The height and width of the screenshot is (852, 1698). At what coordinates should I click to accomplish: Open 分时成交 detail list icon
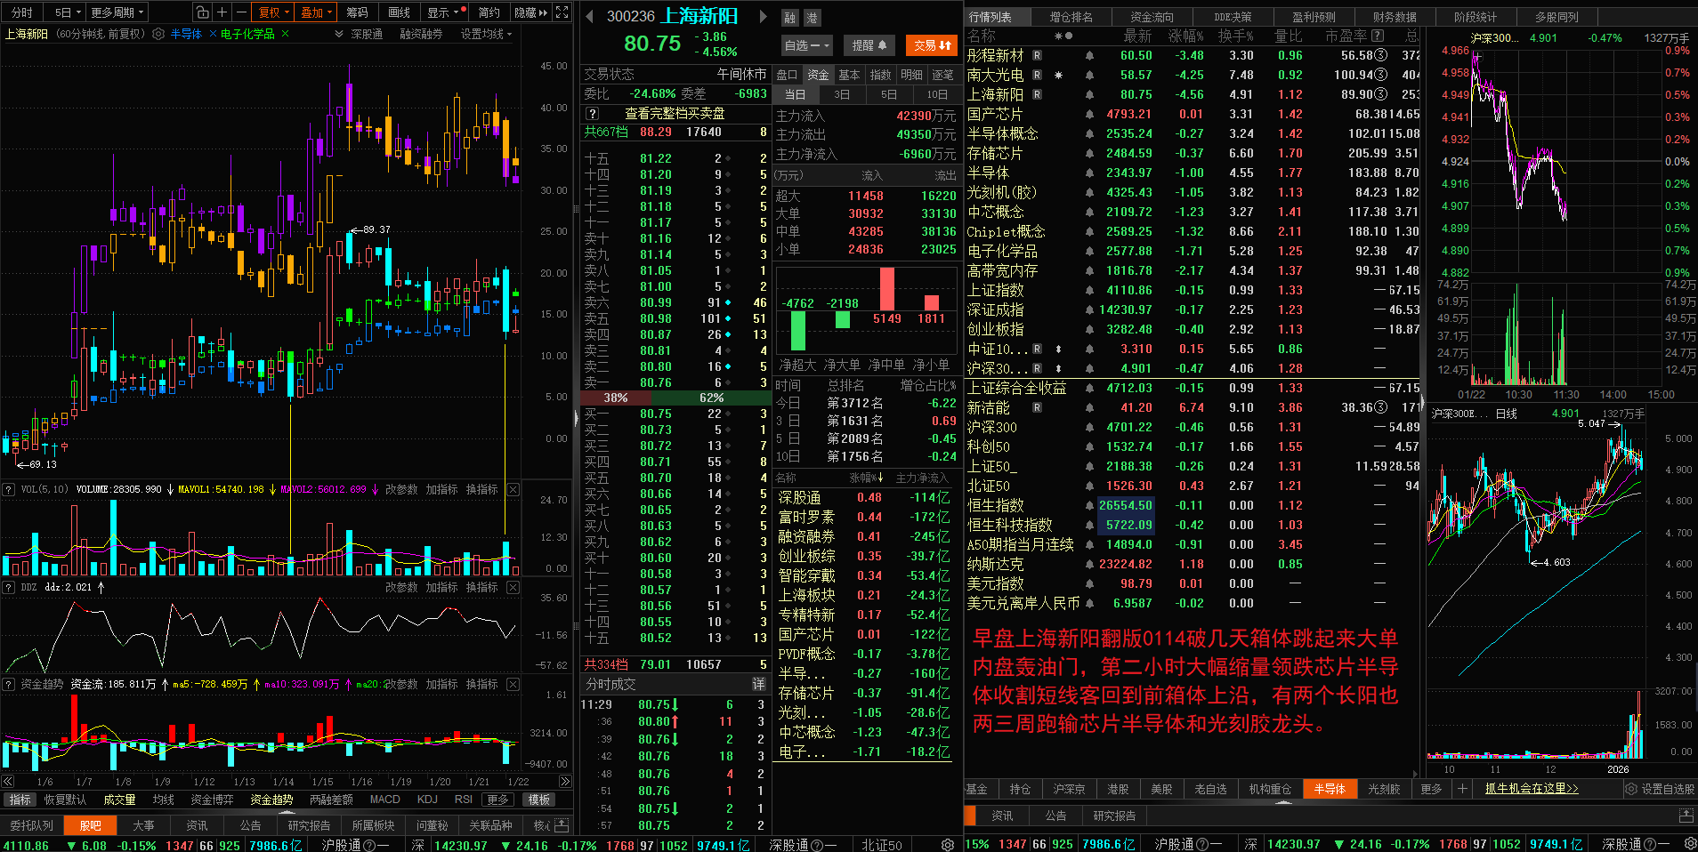point(759,684)
